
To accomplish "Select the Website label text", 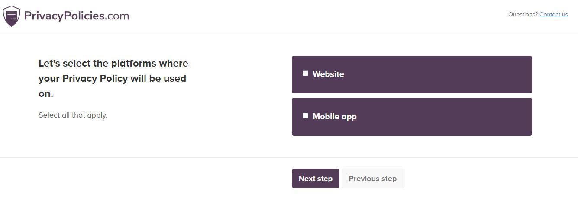I will 328,74.
